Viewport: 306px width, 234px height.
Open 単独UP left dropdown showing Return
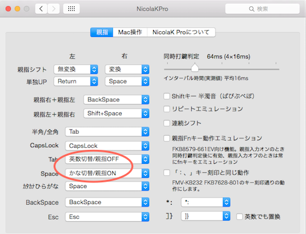[76, 82]
